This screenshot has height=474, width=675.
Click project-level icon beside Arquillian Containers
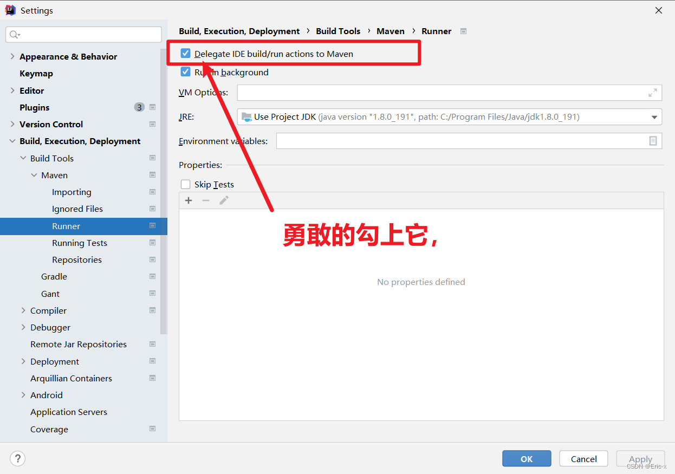pos(153,378)
